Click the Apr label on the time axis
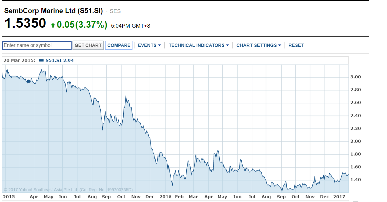Screen dimensions: 387x202 (34, 197)
